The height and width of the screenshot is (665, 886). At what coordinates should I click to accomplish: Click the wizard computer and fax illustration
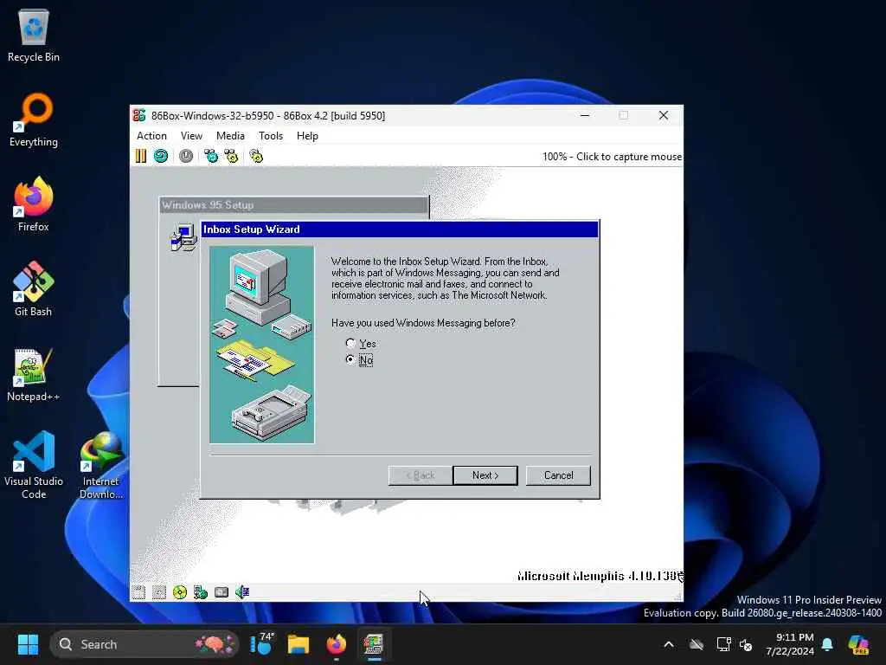point(261,345)
